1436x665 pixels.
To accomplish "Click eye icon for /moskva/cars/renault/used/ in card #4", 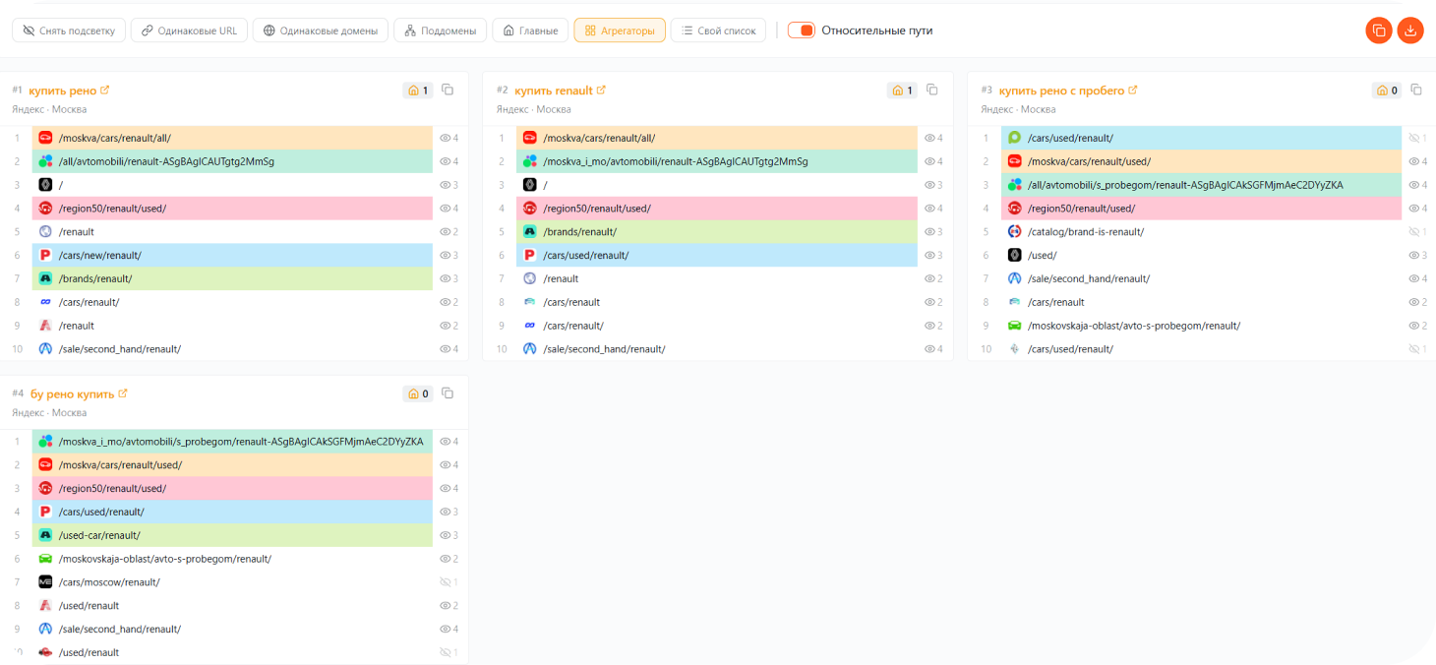I will coord(445,464).
